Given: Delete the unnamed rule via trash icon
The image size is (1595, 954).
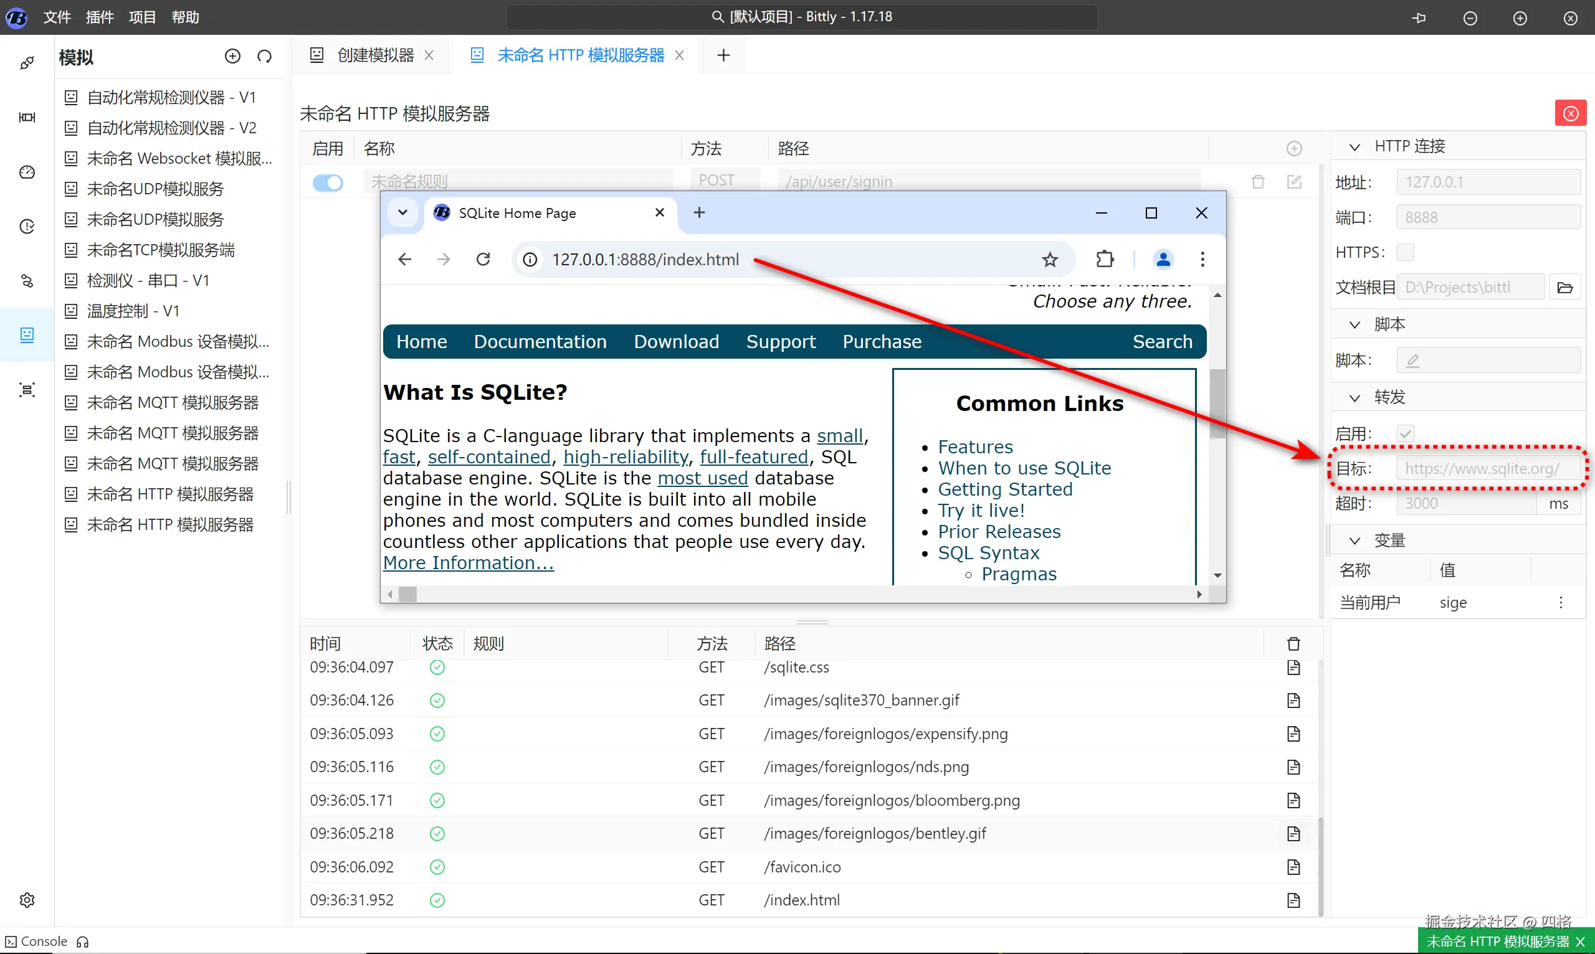Looking at the screenshot, I should point(1258,182).
